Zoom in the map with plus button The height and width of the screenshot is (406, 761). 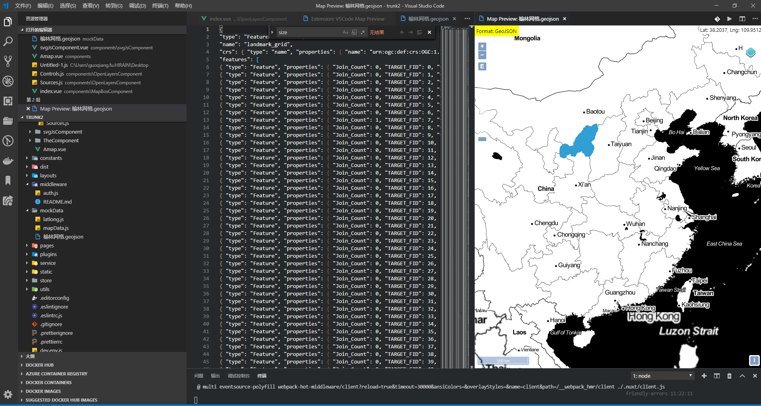click(x=482, y=47)
